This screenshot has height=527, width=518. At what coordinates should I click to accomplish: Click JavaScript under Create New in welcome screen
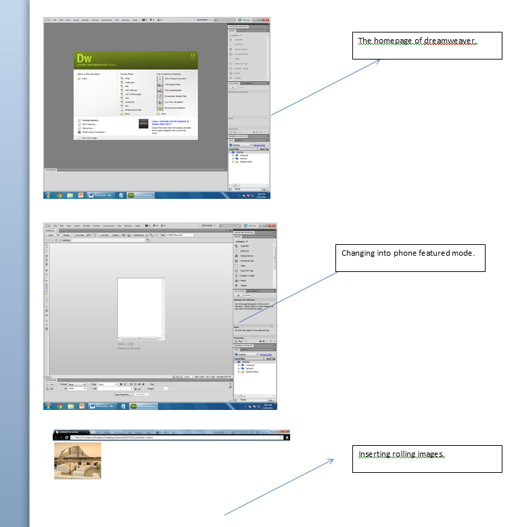[128, 102]
